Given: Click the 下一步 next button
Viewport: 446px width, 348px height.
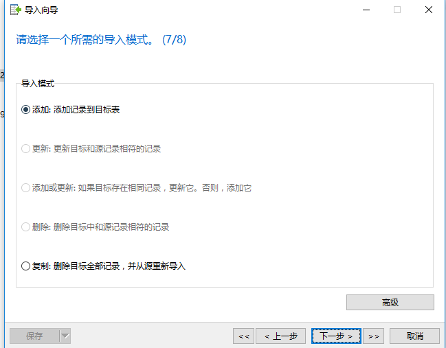Looking at the screenshot, I should pyautogui.click(x=336, y=336).
